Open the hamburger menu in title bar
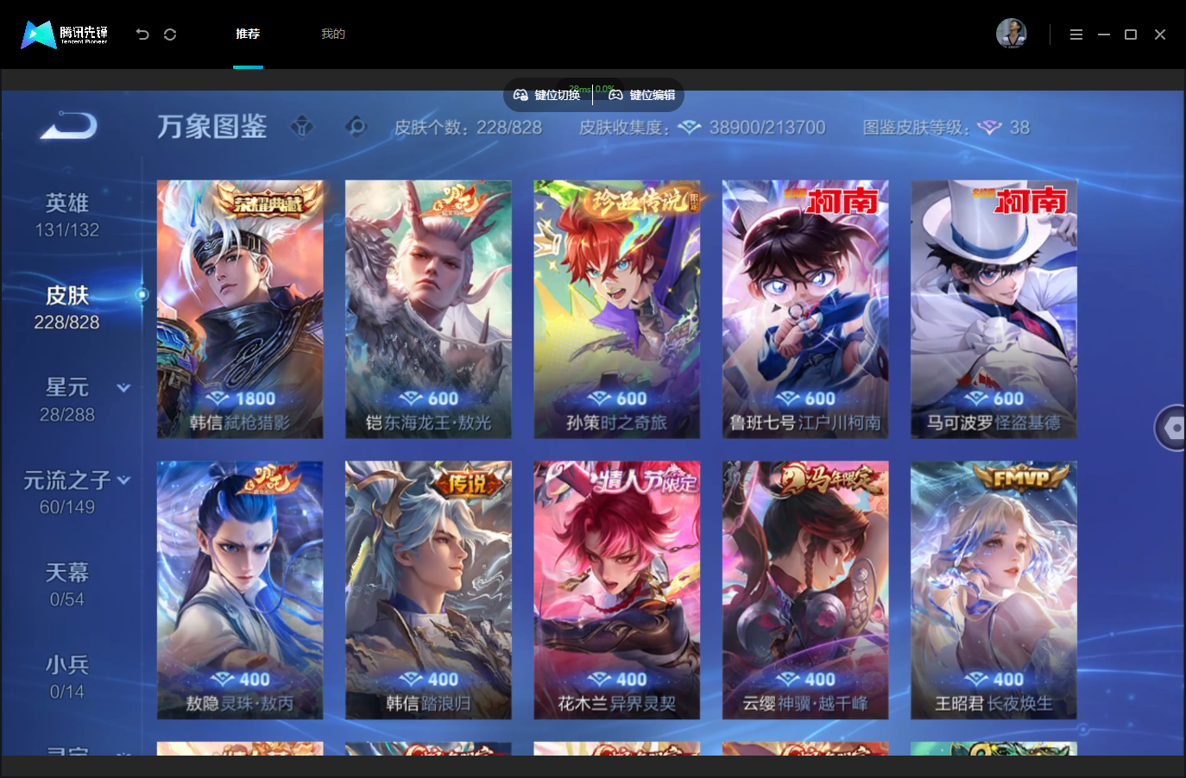Screen dimensions: 1186x778 pyautogui.click(x=1076, y=35)
